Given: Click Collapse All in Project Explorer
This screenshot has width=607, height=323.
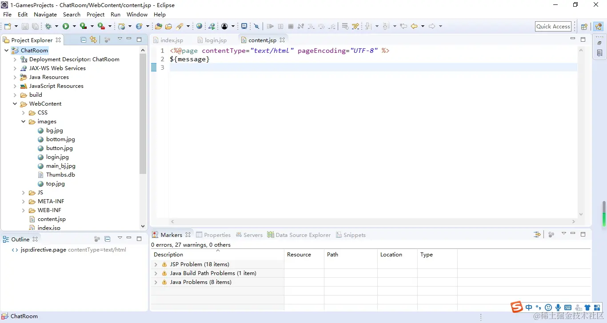Looking at the screenshot, I should pyautogui.click(x=83, y=39).
